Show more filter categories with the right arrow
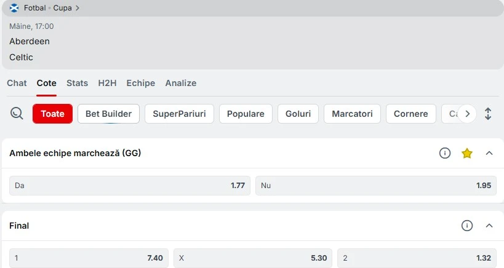 [x=467, y=114]
